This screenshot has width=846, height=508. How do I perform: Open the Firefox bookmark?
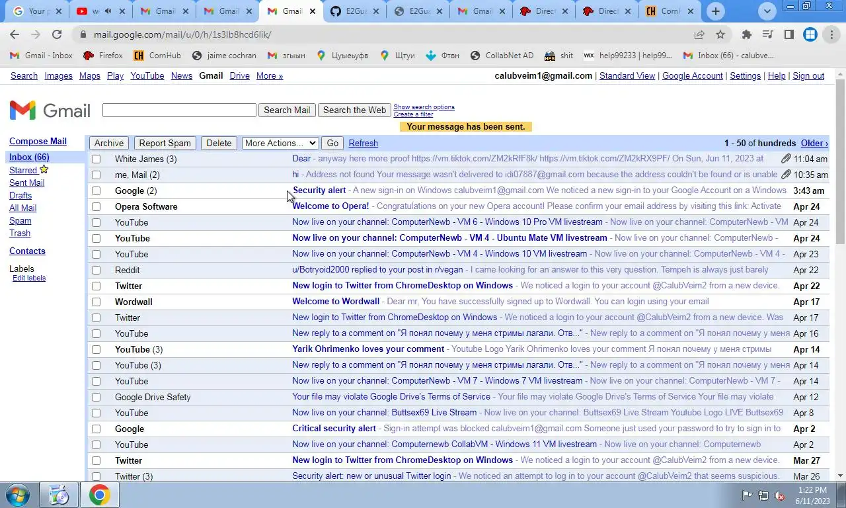[103, 56]
